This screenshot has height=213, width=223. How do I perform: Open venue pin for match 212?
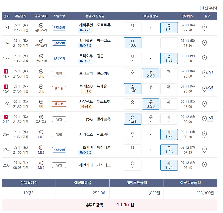[x=204, y=119]
